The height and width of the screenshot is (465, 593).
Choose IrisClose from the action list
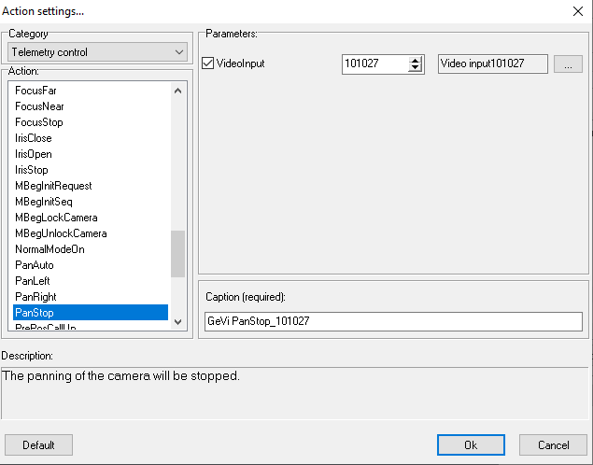tap(34, 138)
